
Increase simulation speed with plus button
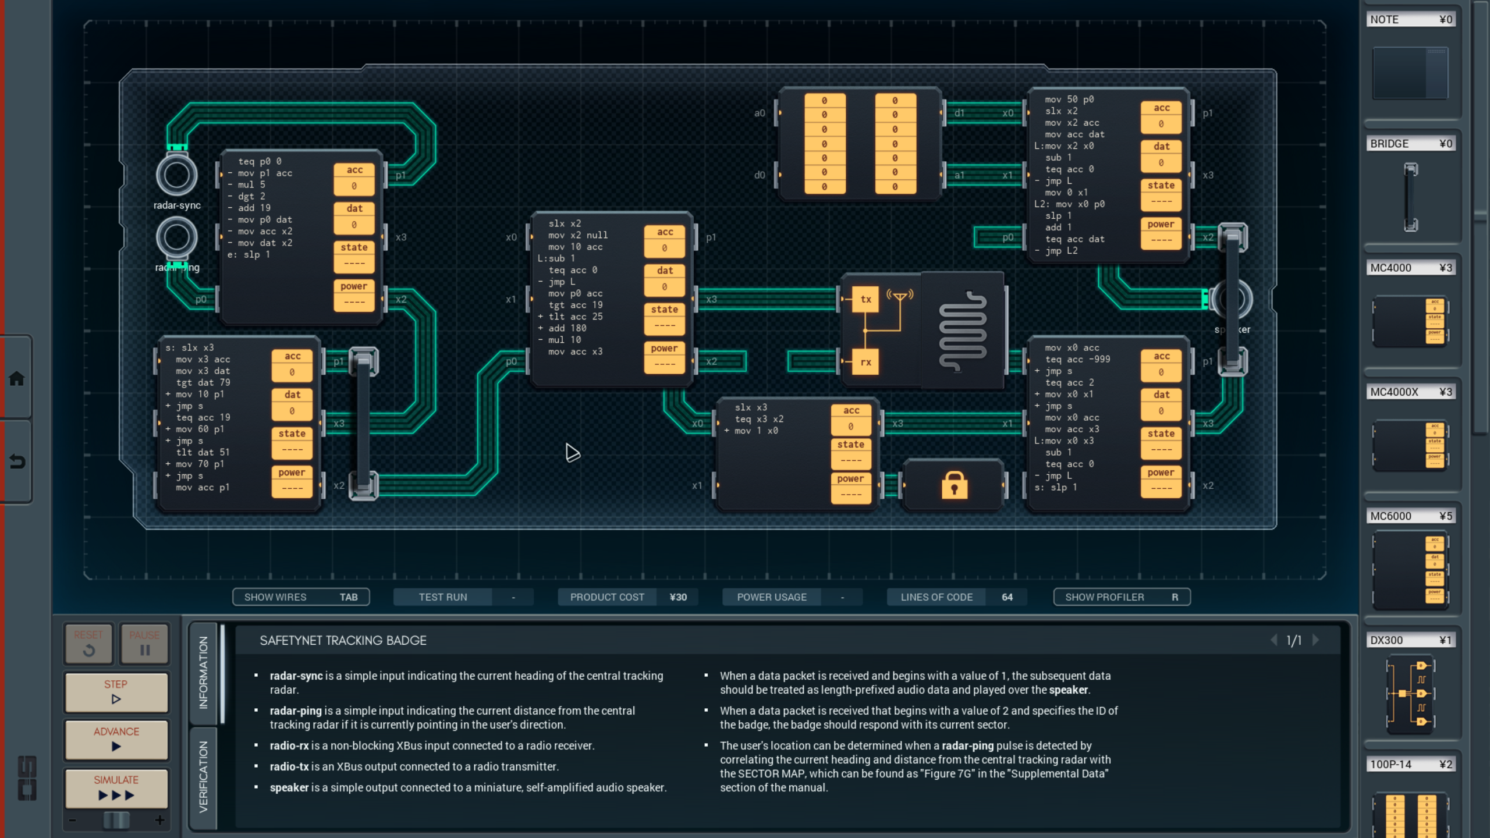tap(159, 821)
